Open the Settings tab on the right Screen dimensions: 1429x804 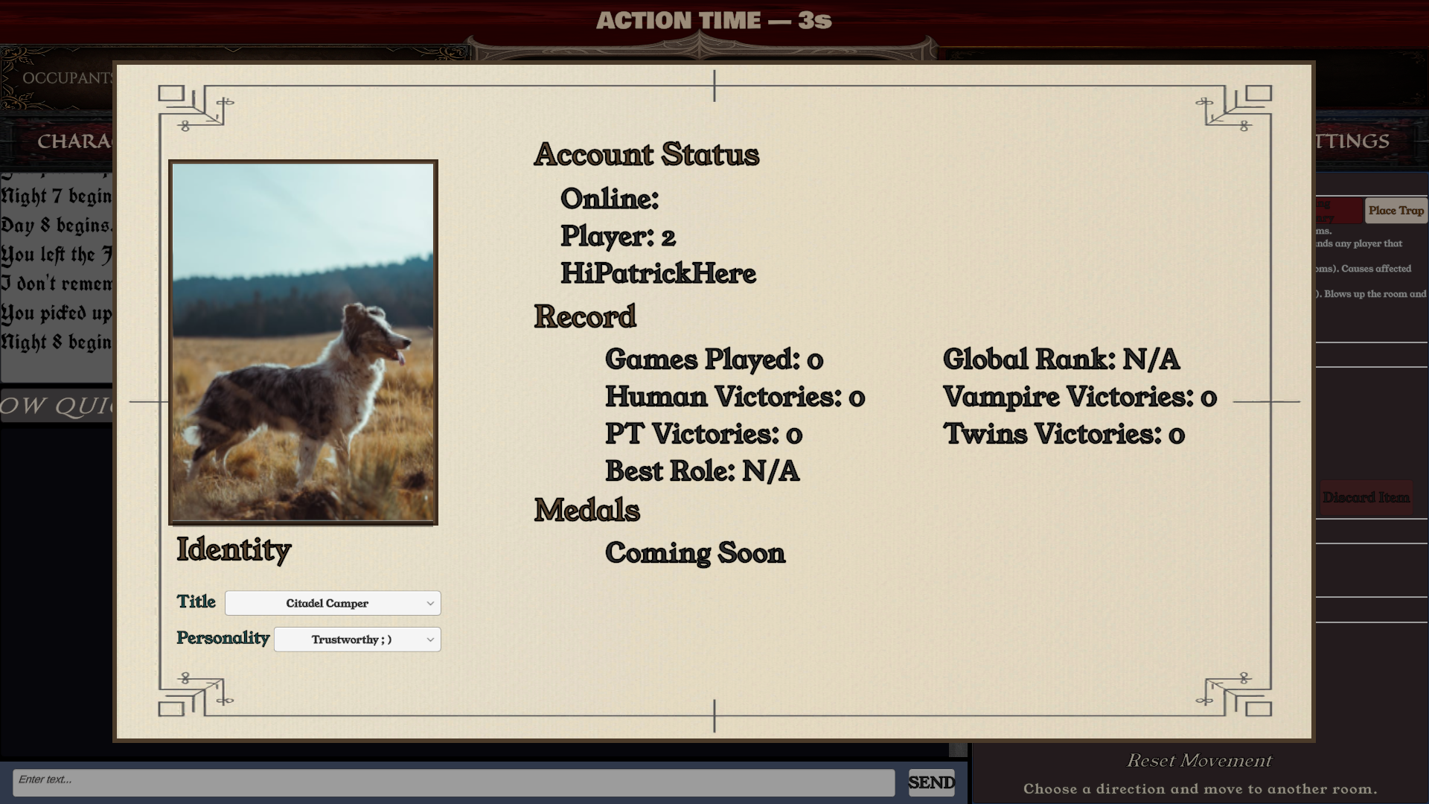[x=1352, y=141]
